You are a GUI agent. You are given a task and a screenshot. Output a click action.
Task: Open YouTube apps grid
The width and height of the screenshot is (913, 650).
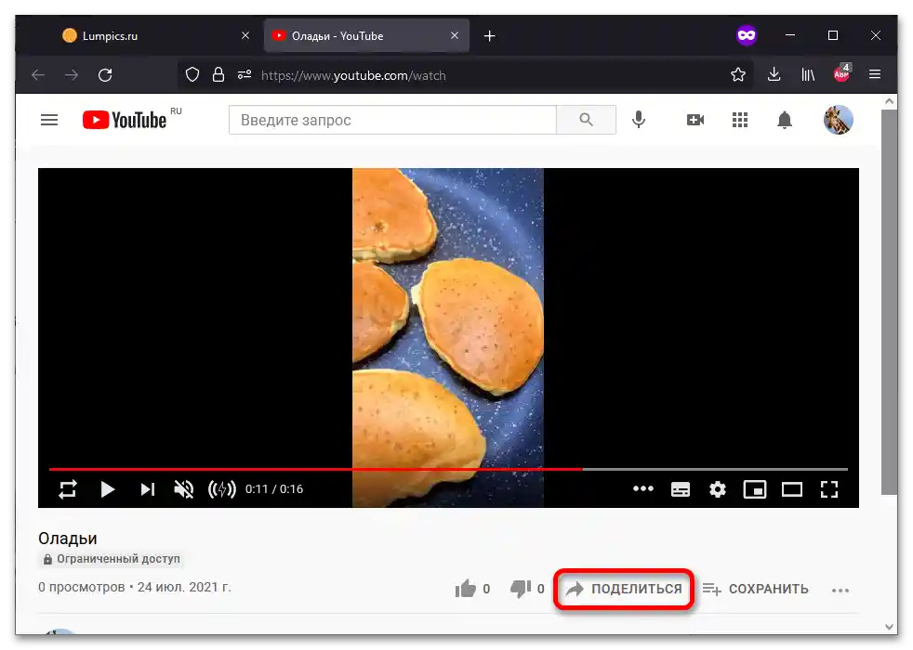click(740, 120)
